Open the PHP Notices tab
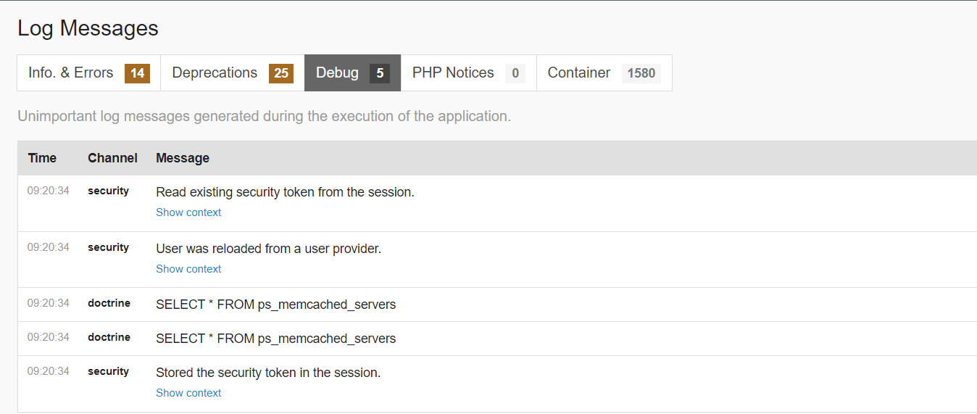977x414 pixels. pyautogui.click(x=453, y=73)
